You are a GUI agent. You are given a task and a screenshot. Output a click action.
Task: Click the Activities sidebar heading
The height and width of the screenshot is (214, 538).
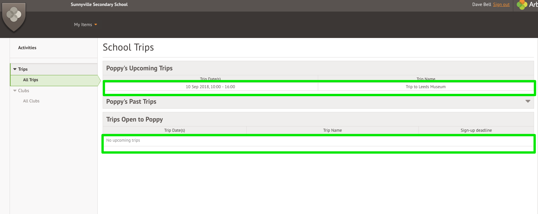tap(27, 48)
